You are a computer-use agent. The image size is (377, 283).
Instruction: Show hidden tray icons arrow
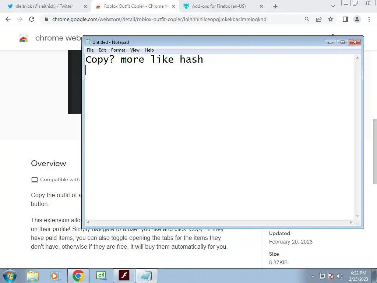click(x=313, y=276)
